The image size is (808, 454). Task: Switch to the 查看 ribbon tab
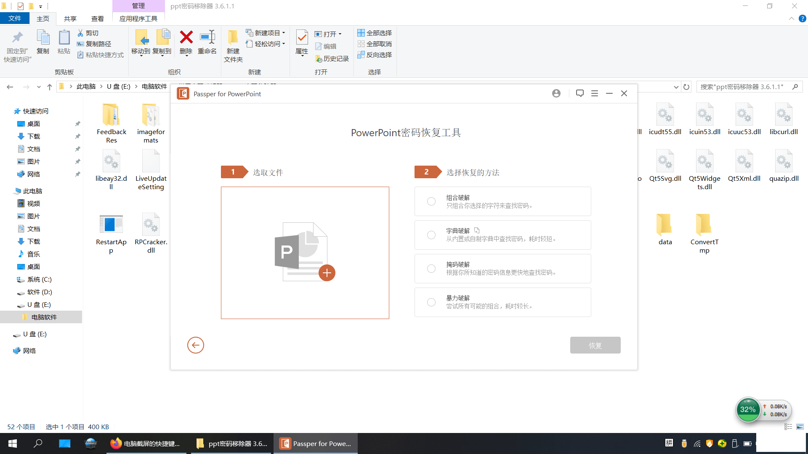coord(97,18)
